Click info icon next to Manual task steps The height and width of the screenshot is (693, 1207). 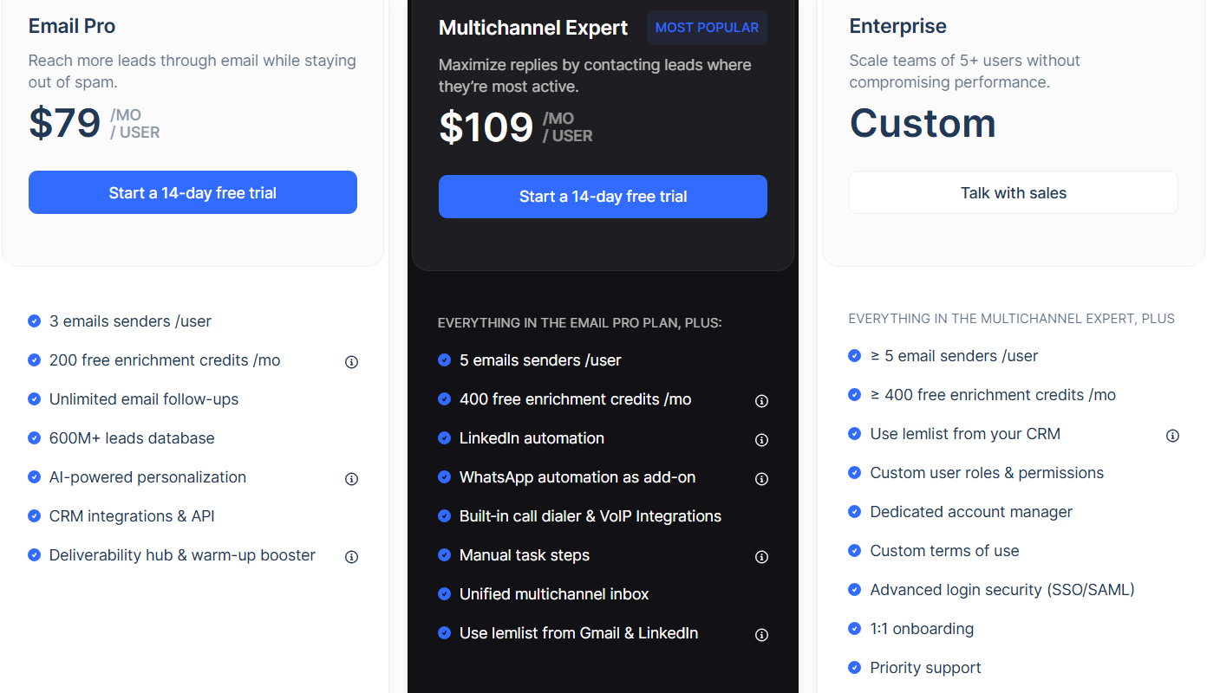[761, 557]
